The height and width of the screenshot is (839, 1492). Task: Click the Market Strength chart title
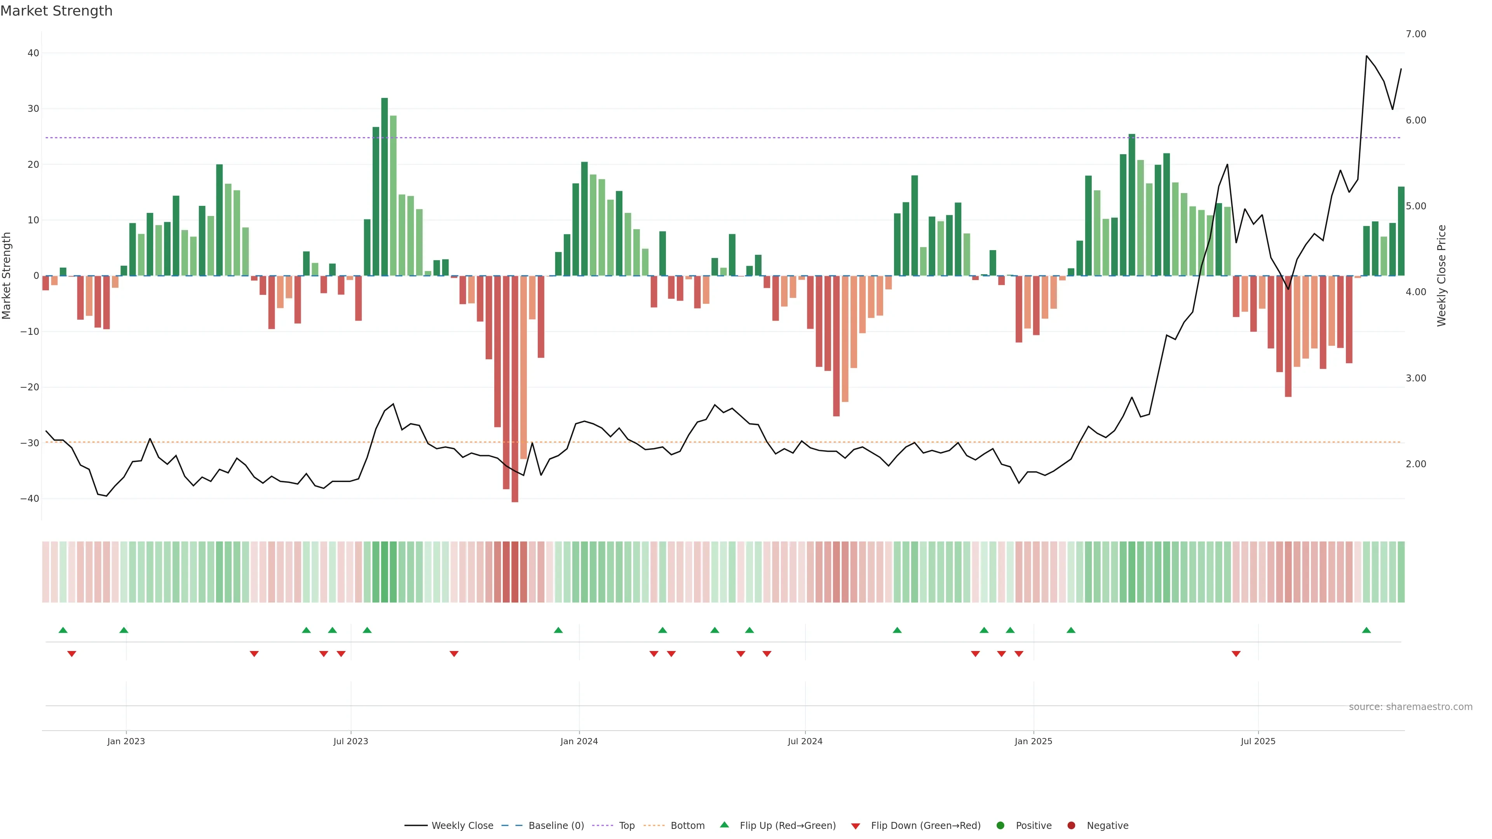(56, 11)
